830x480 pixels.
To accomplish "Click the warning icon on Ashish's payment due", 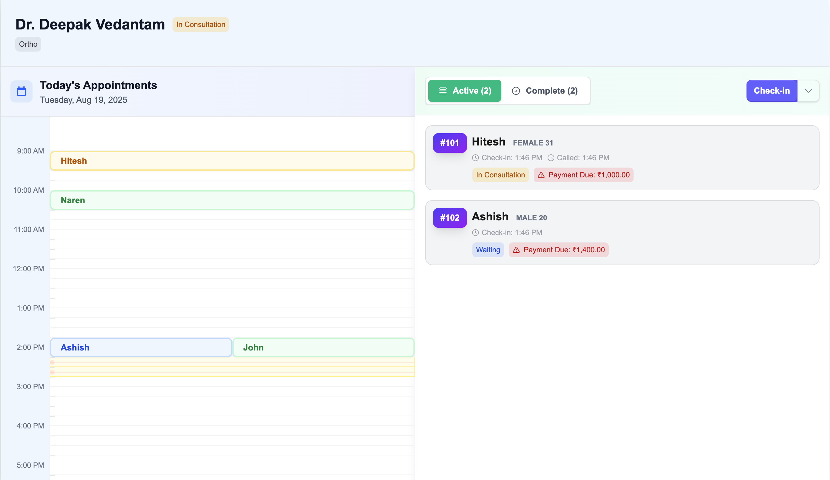I will point(516,250).
